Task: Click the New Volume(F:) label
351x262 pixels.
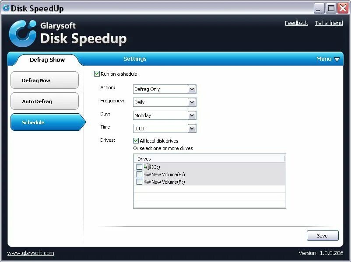Action: (168, 182)
